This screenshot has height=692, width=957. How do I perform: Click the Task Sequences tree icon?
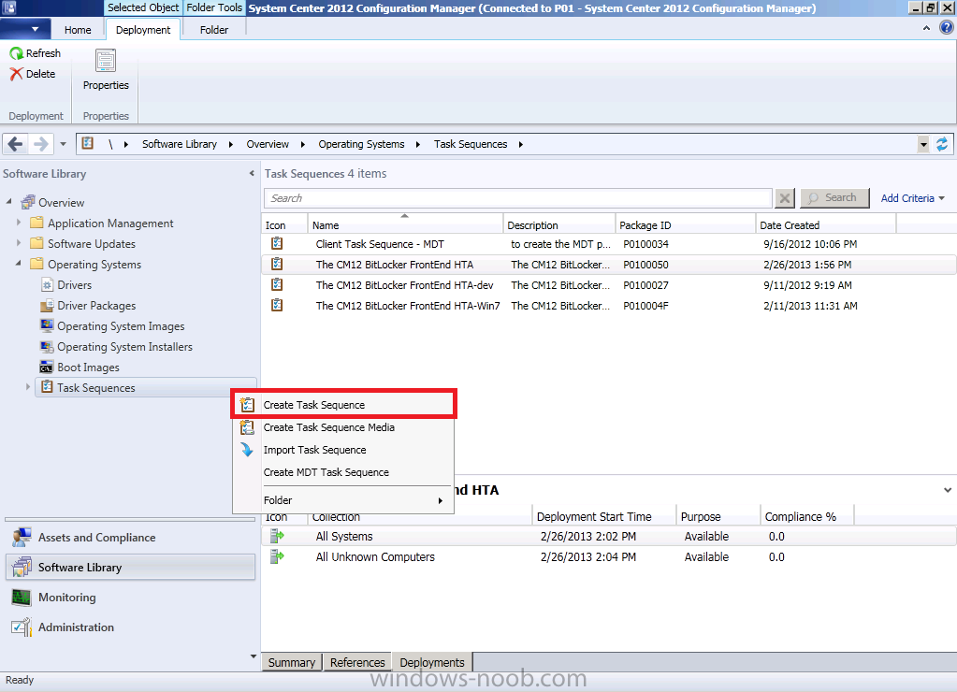(x=47, y=387)
